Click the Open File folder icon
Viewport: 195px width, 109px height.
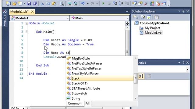(x=14, y=3)
